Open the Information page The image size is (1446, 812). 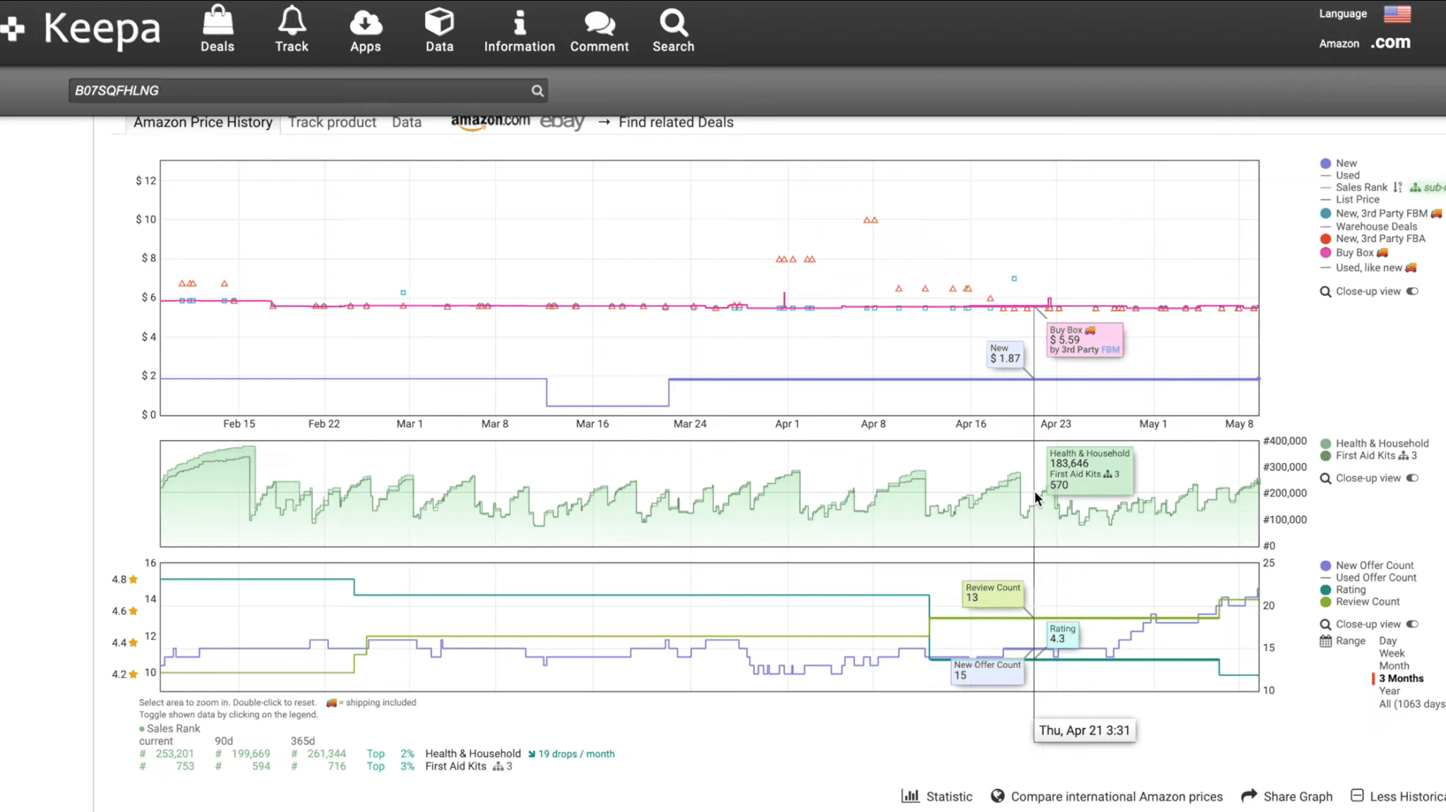tap(519, 30)
